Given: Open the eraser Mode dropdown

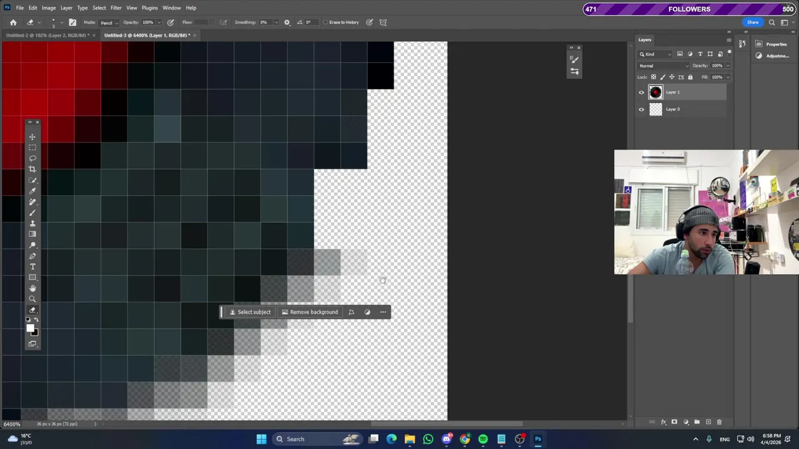Looking at the screenshot, I should [109, 22].
